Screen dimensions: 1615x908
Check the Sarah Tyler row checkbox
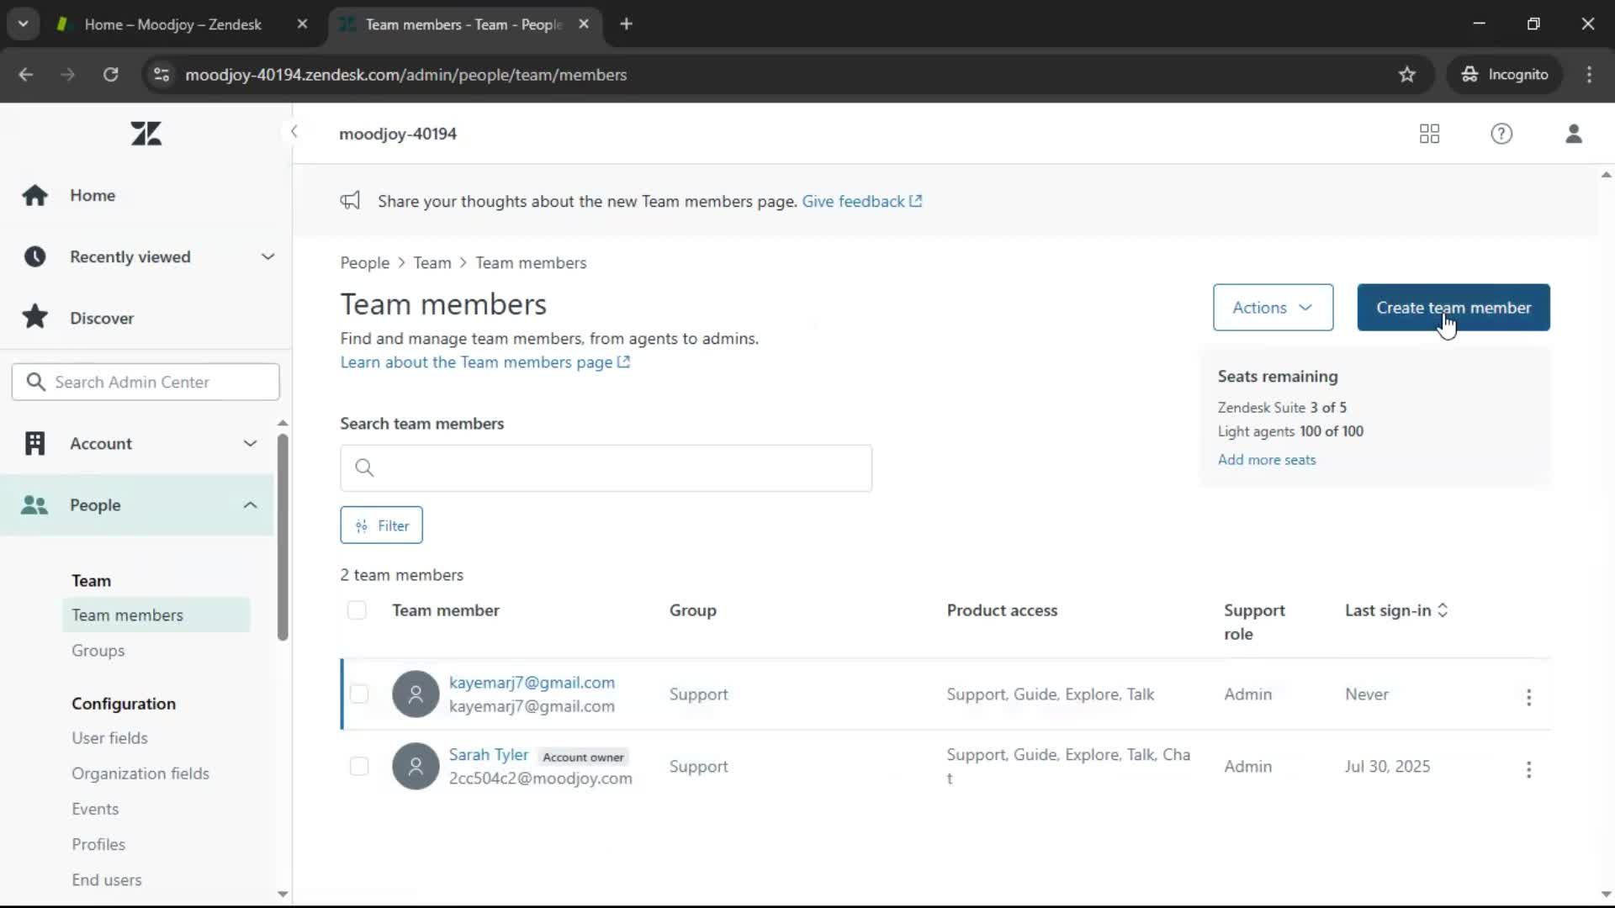[359, 767]
